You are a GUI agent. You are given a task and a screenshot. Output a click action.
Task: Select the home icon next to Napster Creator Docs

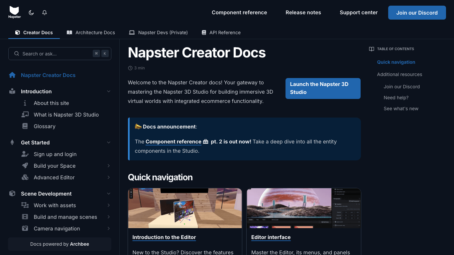13,75
